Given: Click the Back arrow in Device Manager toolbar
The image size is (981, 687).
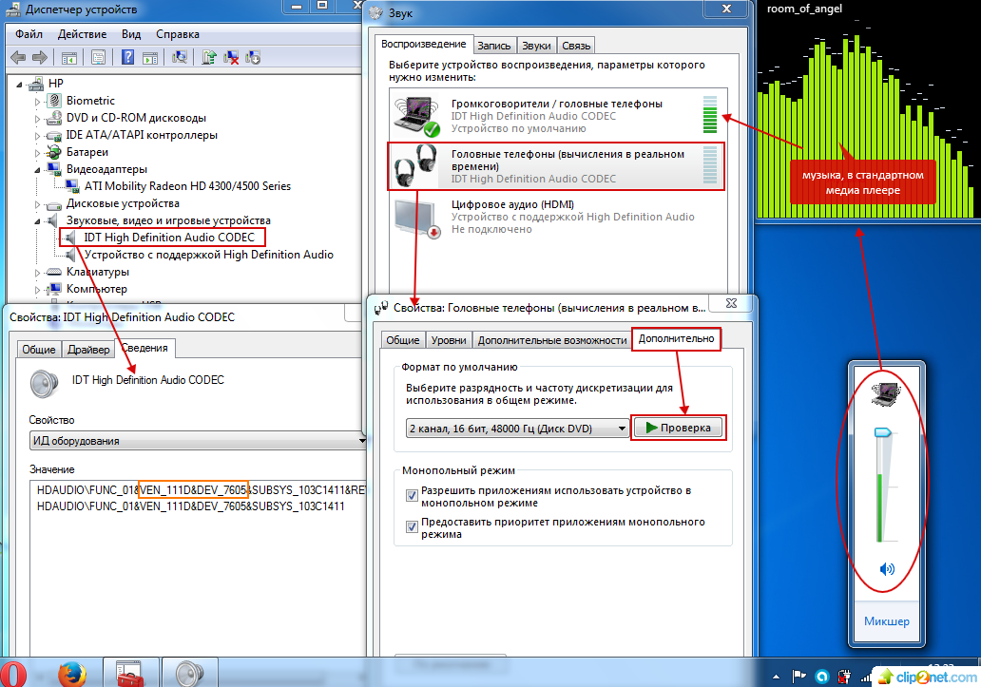Looking at the screenshot, I should [18, 58].
